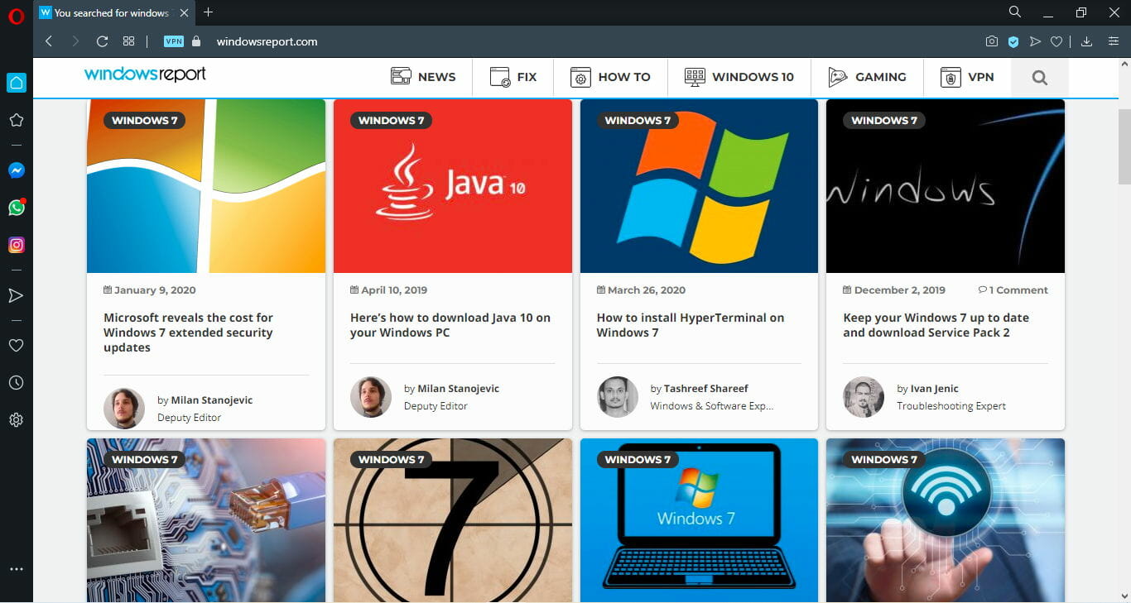Open Messenger in the sidebar
This screenshot has height=603, width=1131.
point(16,170)
